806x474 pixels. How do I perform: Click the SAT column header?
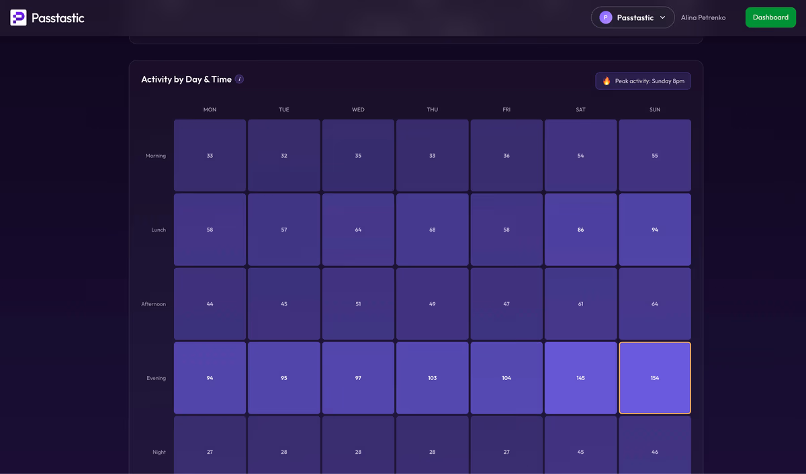(x=581, y=109)
